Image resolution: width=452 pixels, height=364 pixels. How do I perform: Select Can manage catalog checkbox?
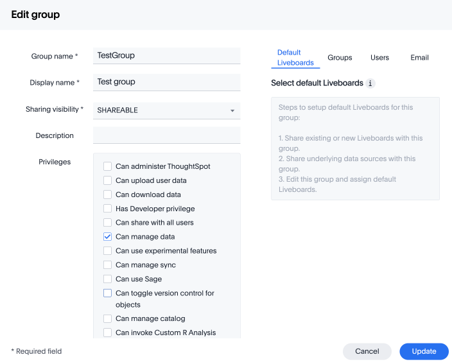(x=108, y=319)
